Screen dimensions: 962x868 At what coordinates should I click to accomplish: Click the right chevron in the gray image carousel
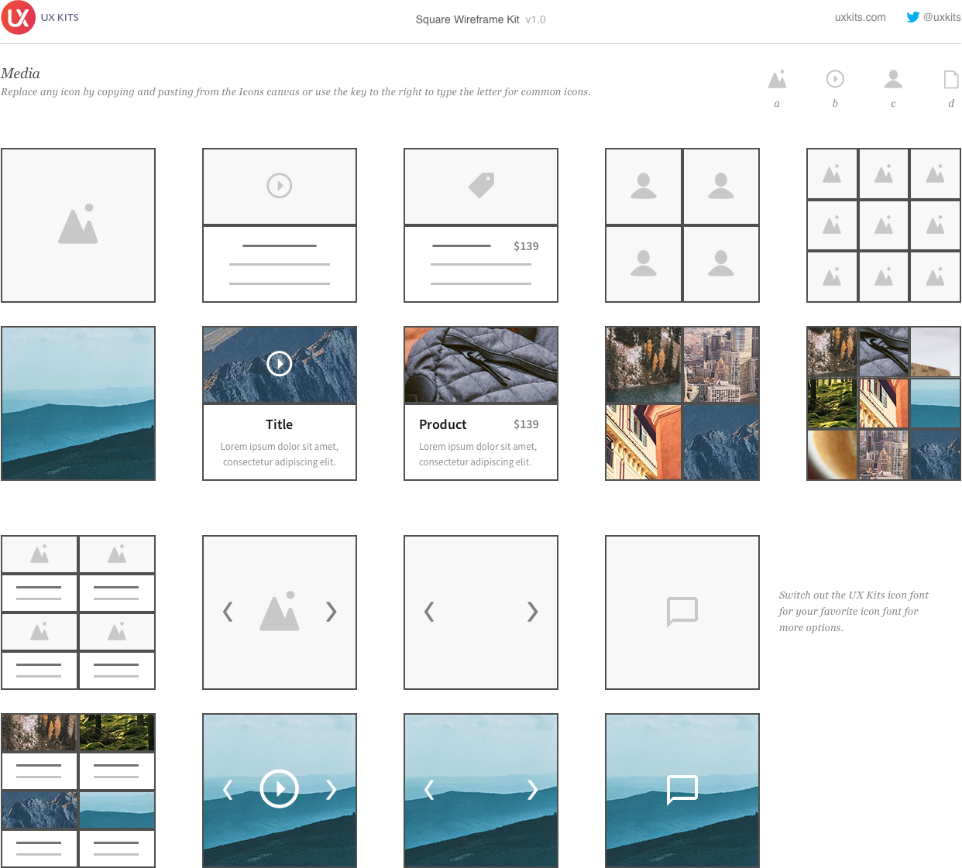pyautogui.click(x=332, y=612)
